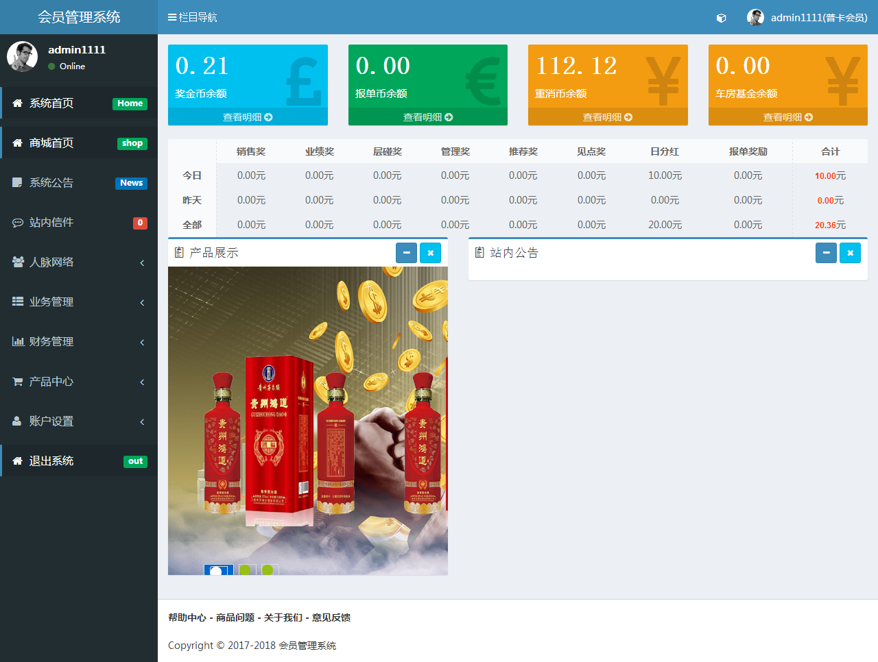Close the 产品展示 panel with X icon
Image resolution: width=878 pixels, height=662 pixels.
click(x=430, y=253)
